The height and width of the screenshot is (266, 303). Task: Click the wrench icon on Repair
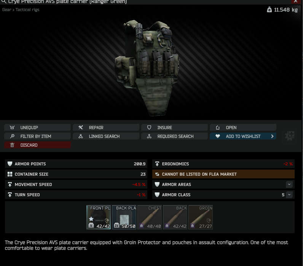81,128
